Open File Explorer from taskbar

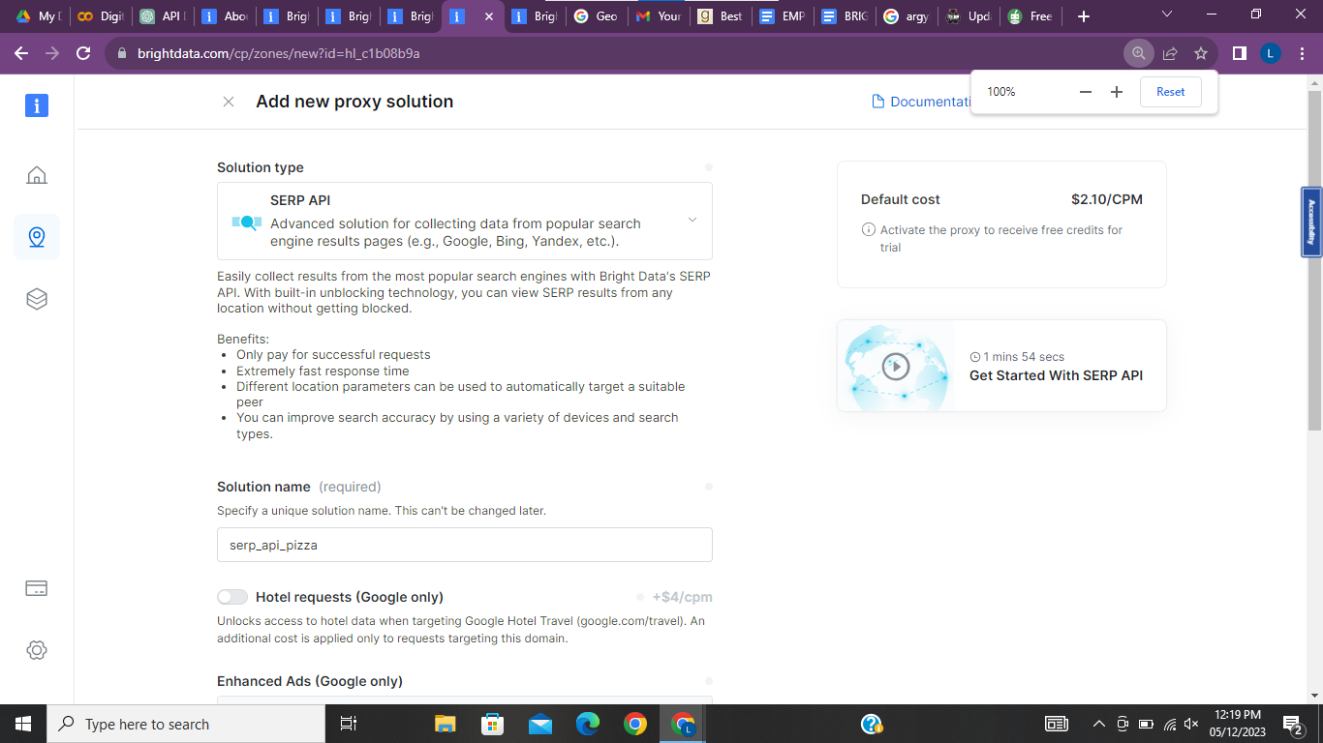pos(445,724)
